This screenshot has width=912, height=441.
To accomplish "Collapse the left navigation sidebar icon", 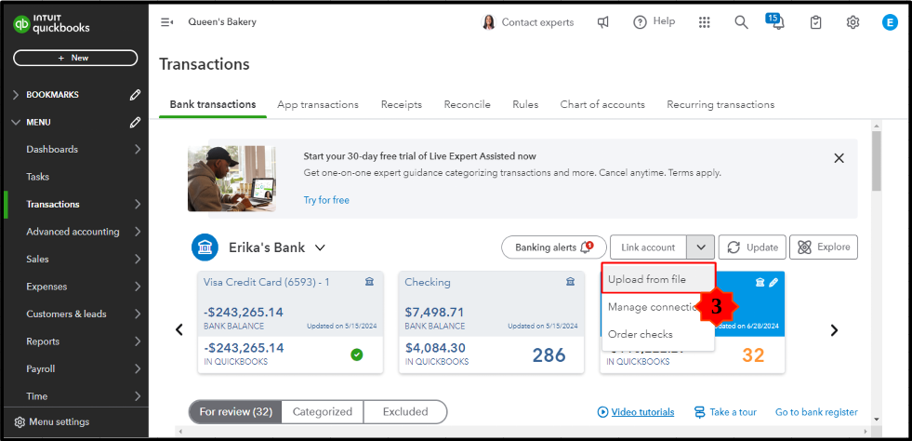I will tap(167, 22).
